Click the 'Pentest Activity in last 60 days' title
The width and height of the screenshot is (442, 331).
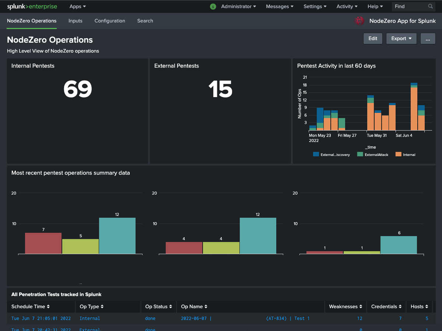coord(336,66)
